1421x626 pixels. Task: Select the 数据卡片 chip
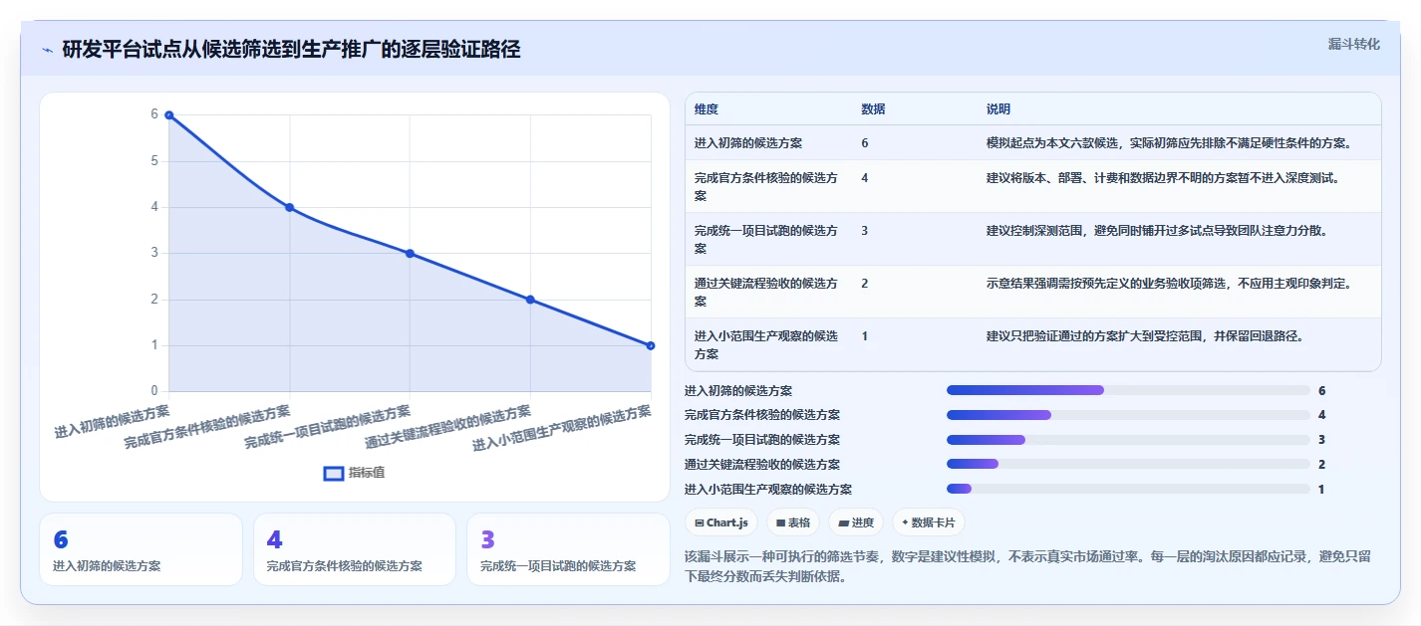[x=928, y=522]
